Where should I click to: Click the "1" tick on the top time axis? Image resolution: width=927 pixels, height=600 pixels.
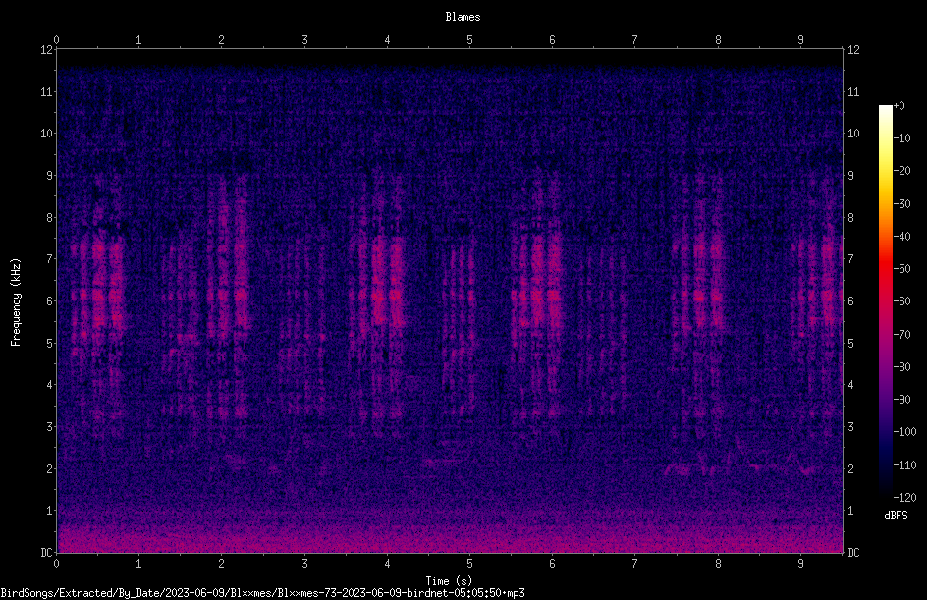pos(138,40)
